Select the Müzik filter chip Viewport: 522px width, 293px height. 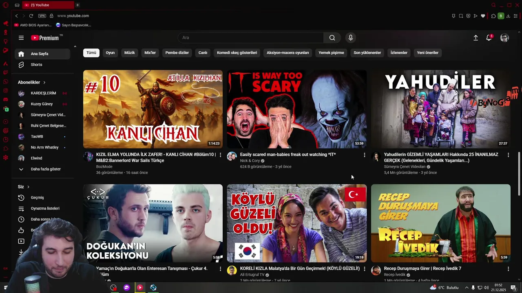coord(130,53)
